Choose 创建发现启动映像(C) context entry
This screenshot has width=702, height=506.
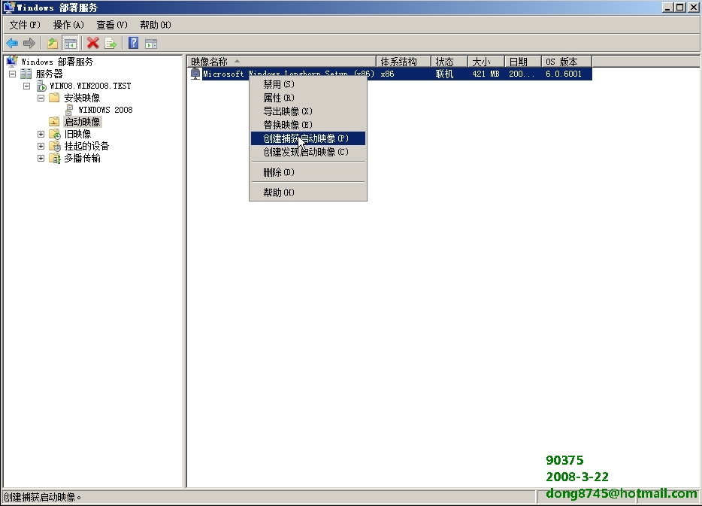(308, 152)
